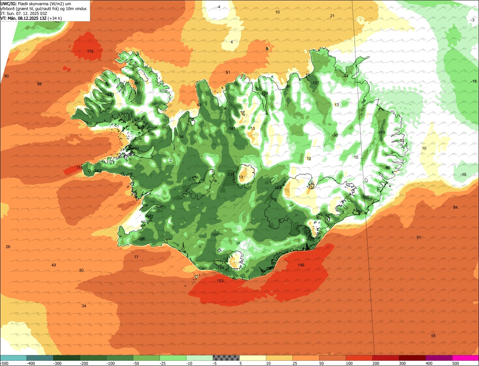479x366 pixels.
Task: Click the legend swatch between 25 and 50
Action: tap(306, 357)
